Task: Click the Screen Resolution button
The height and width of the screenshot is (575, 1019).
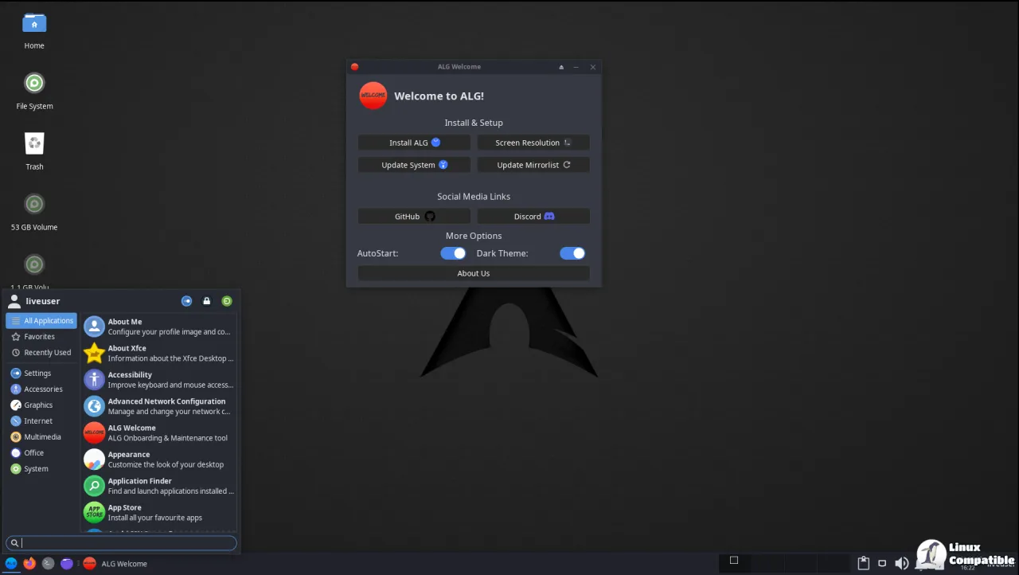Action: [533, 143]
